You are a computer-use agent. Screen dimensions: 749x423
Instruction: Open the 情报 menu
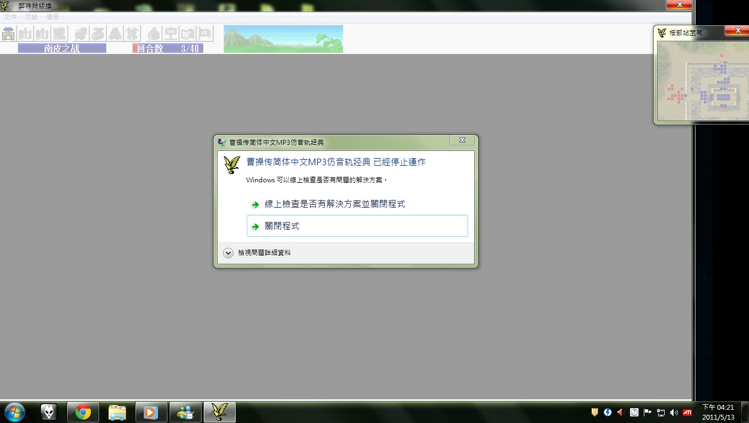click(52, 18)
